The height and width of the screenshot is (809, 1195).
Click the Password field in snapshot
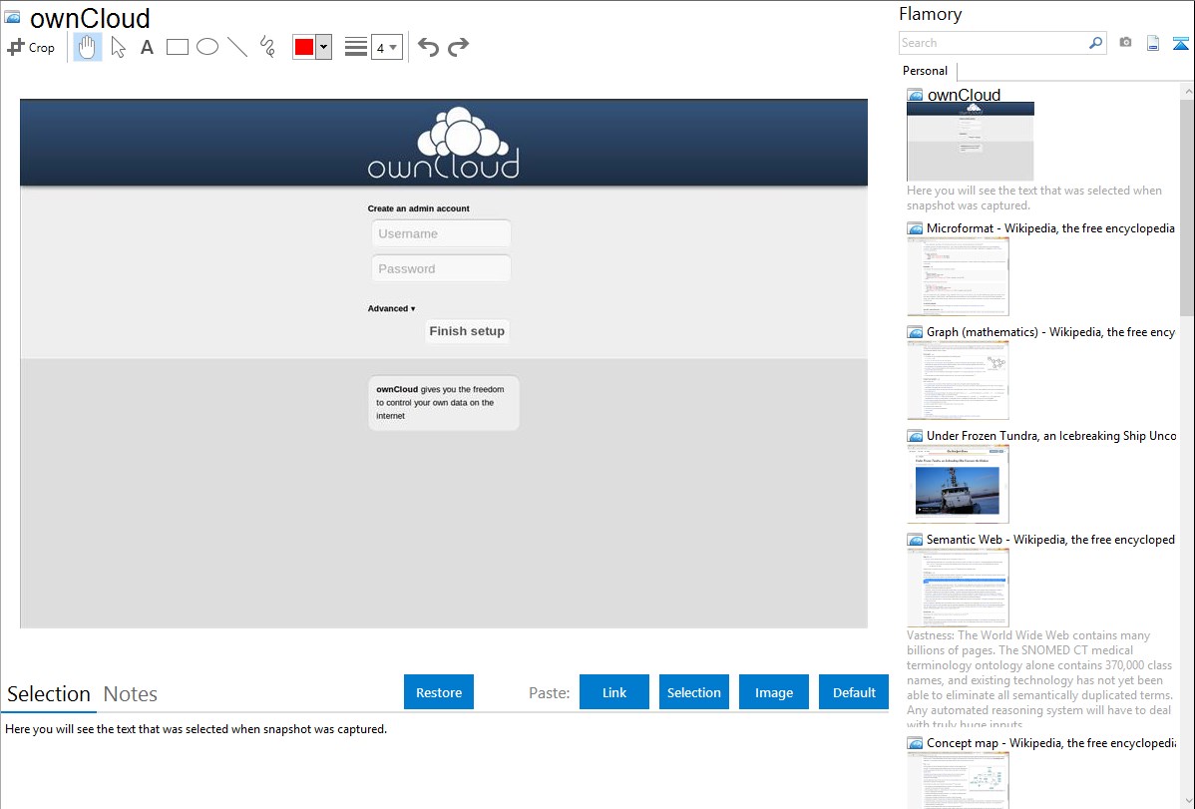pos(441,268)
